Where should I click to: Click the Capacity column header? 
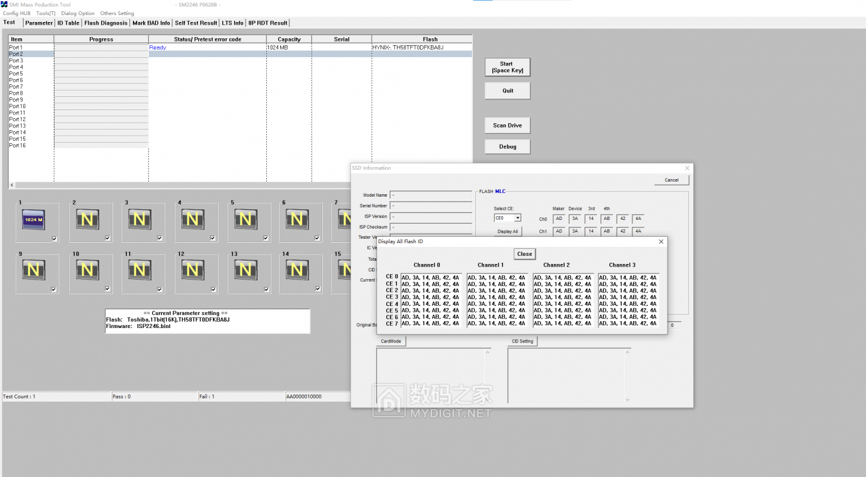pyautogui.click(x=289, y=39)
